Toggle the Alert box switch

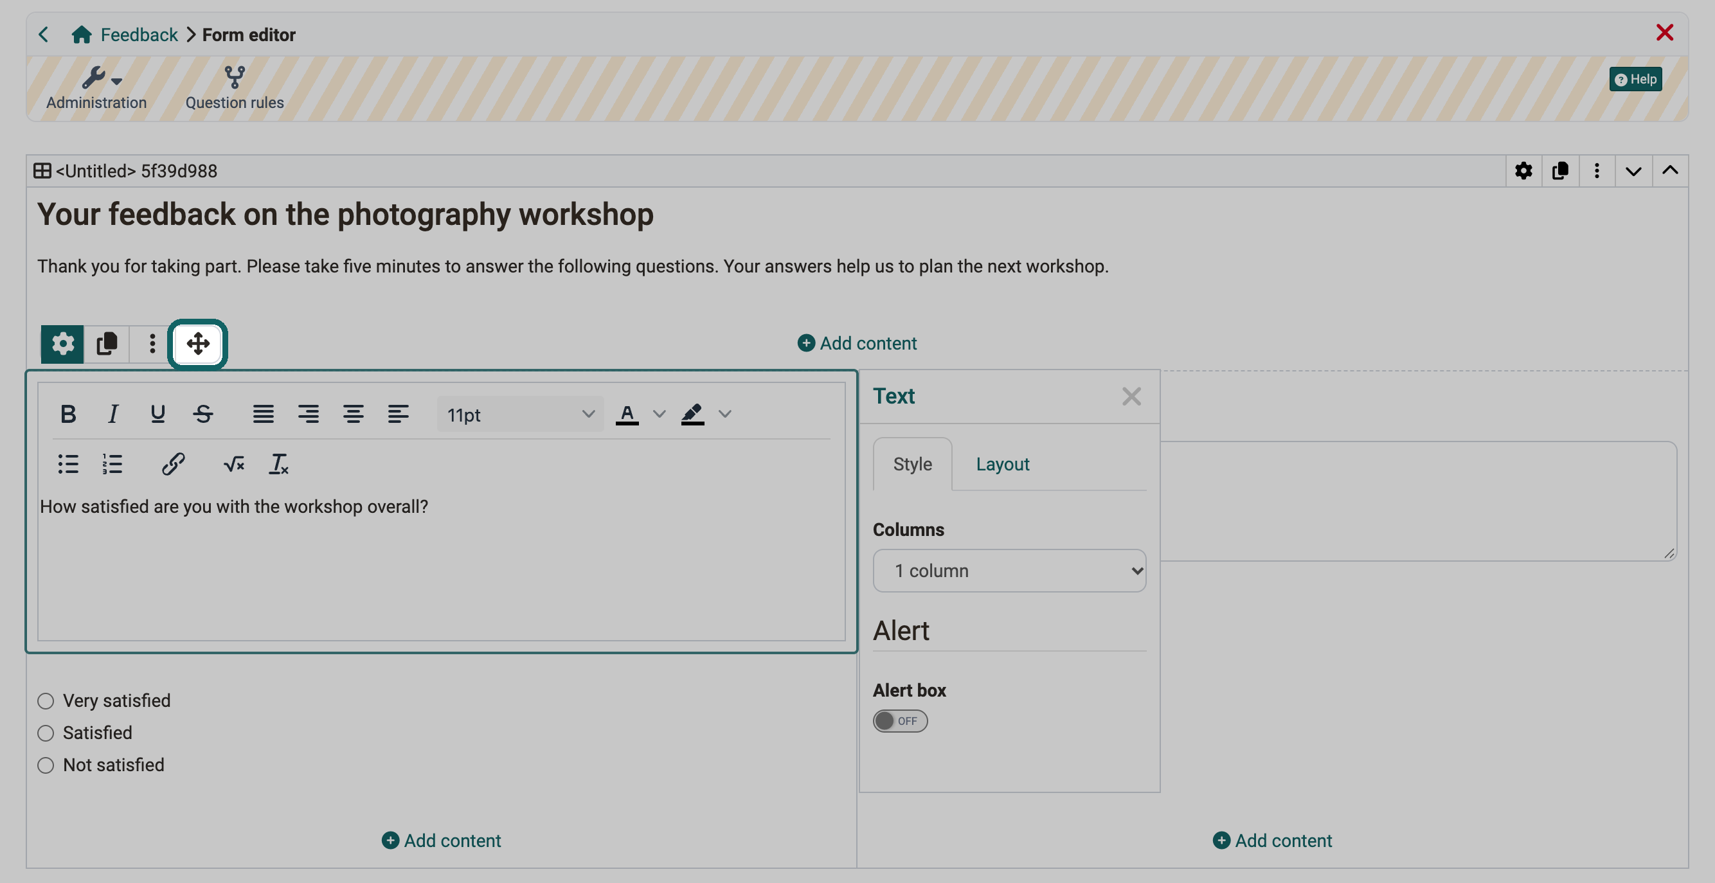pyautogui.click(x=900, y=720)
